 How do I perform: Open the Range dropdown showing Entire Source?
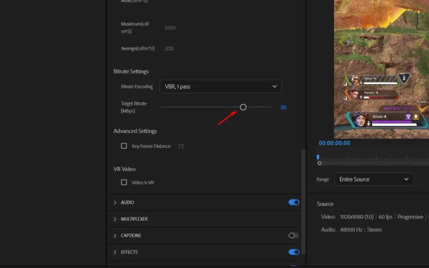(374, 180)
